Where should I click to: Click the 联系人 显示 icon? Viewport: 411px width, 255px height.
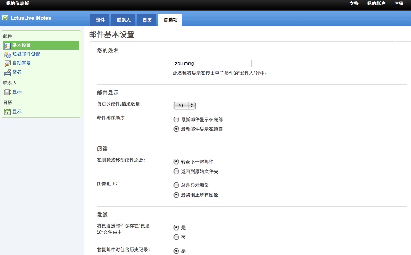point(7,92)
